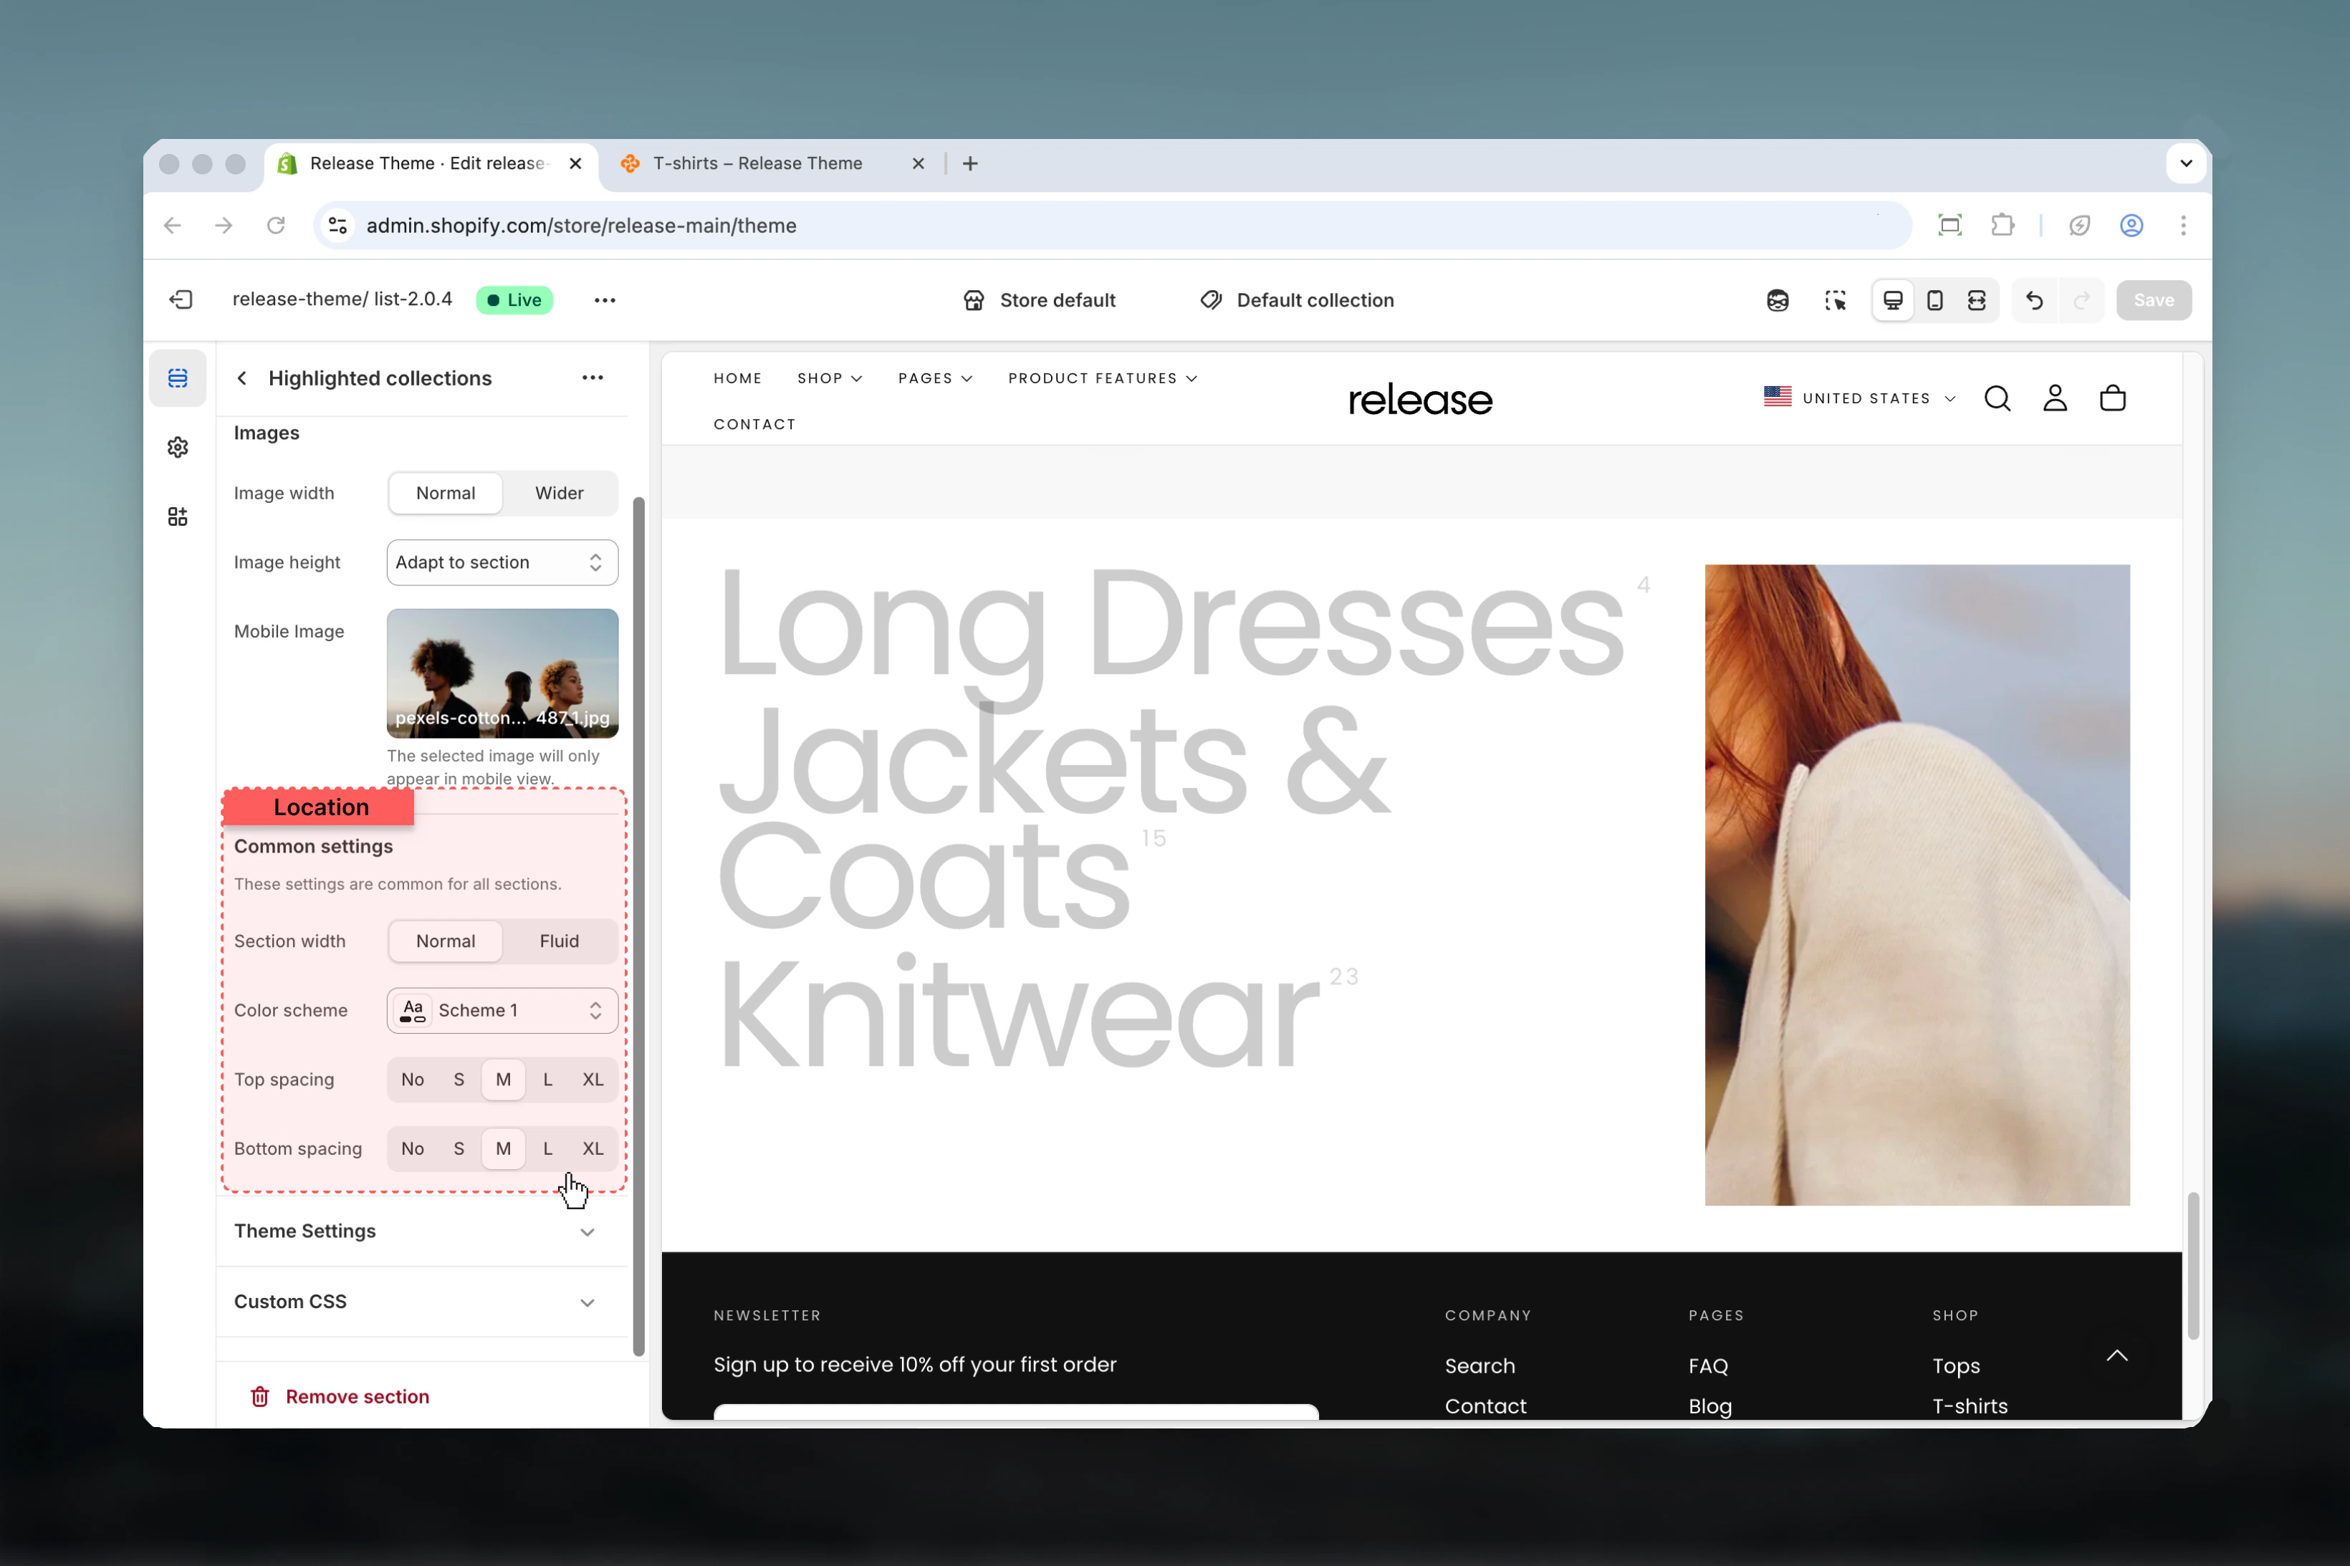Click CONTACT in the preview navigation
Image resolution: width=2350 pixels, height=1566 pixels.
coord(755,425)
